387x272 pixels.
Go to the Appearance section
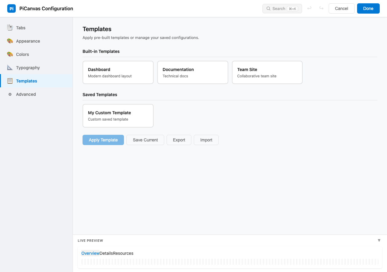[x=36, y=41]
